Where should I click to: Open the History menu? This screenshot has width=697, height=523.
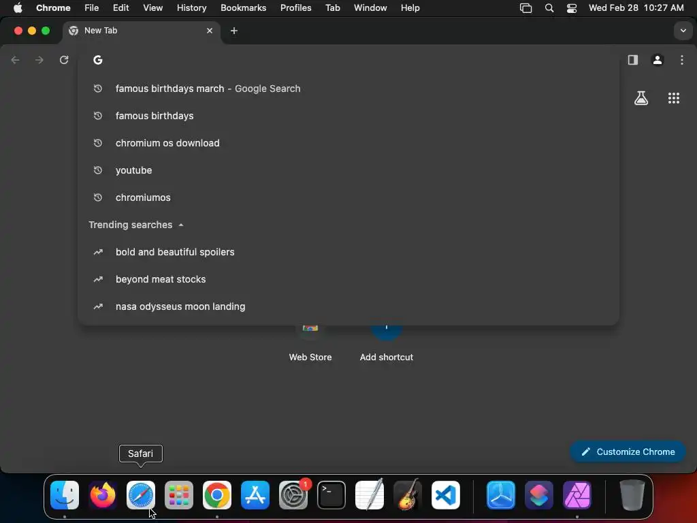[191, 8]
